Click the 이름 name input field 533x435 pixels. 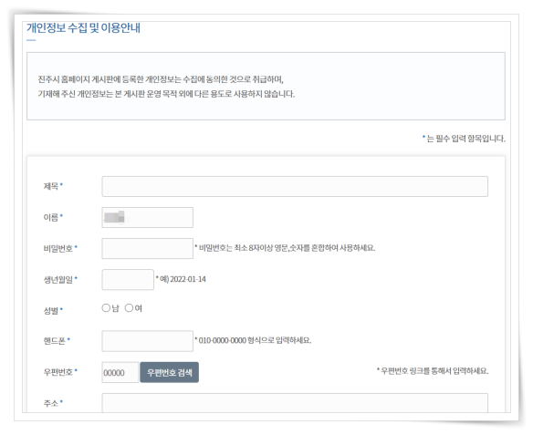(148, 217)
